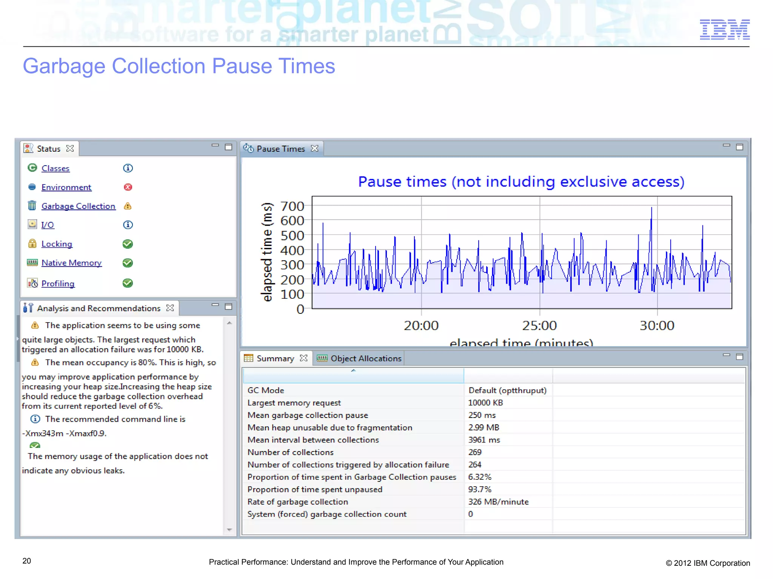
Task: Open the Locking status link
Action: 57,244
